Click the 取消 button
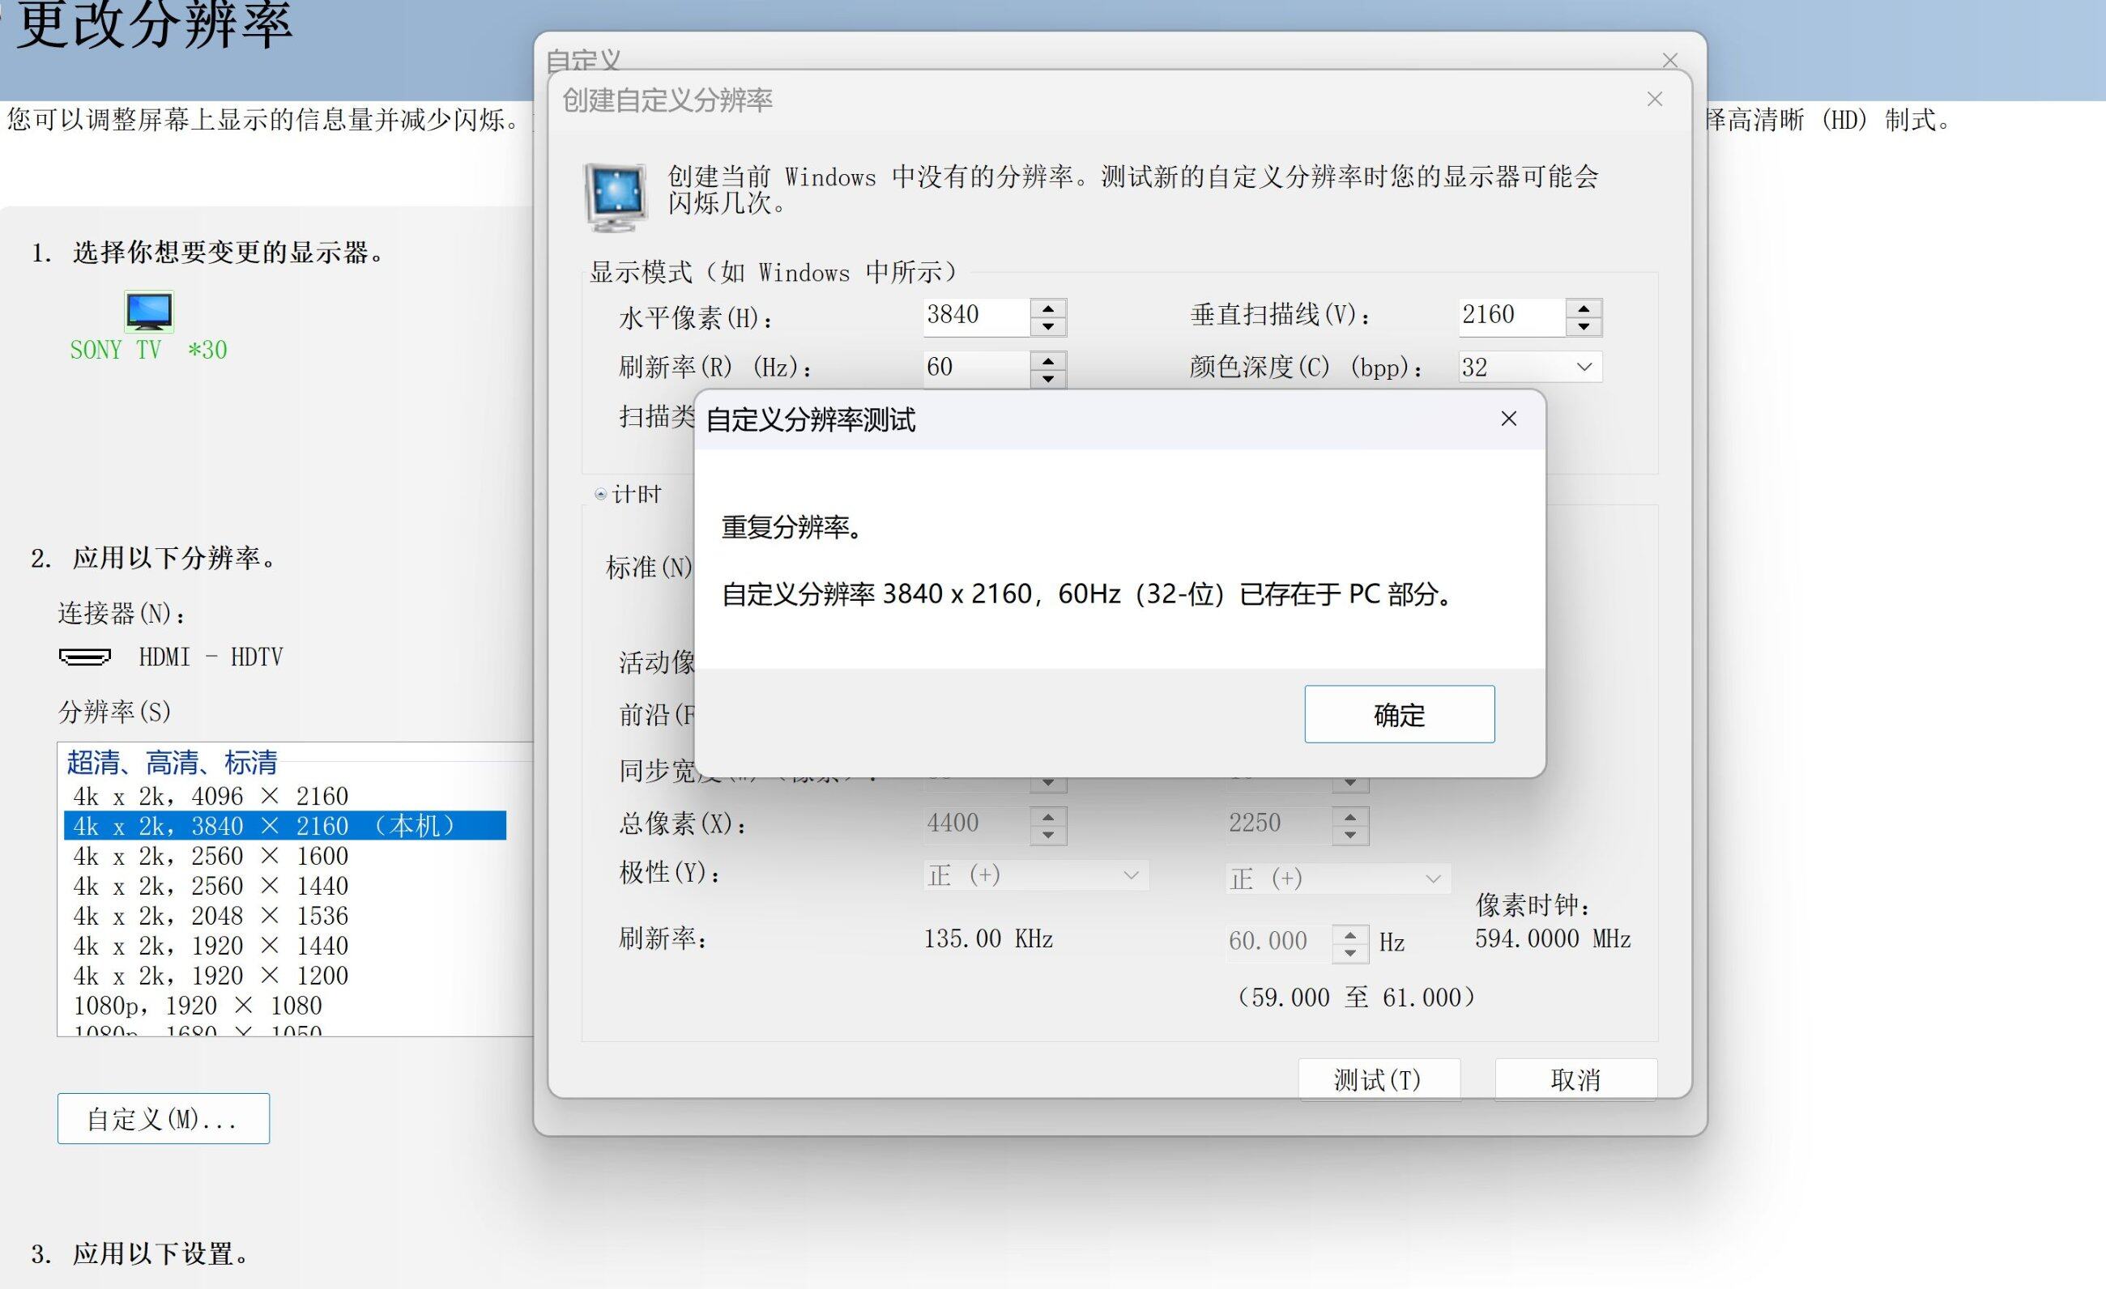This screenshot has height=1289, width=2106. (1575, 1080)
